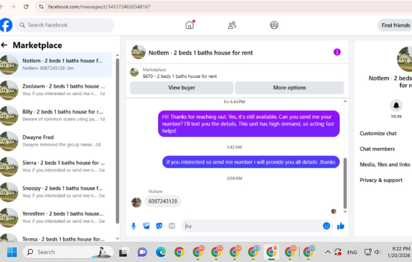Click the Windows taskbar Search box

68,252
